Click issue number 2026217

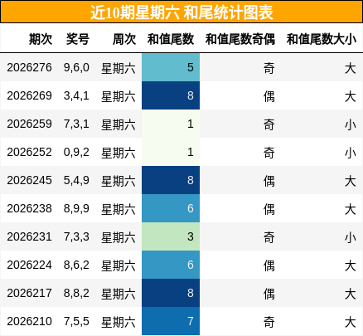pyautogui.click(x=29, y=293)
